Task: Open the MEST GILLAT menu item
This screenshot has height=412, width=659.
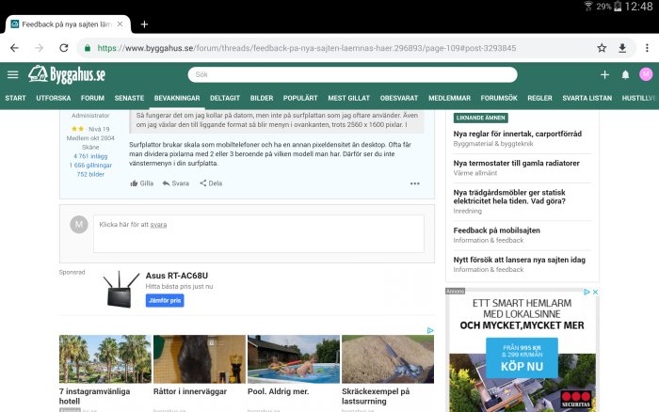Action: [x=349, y=98]
